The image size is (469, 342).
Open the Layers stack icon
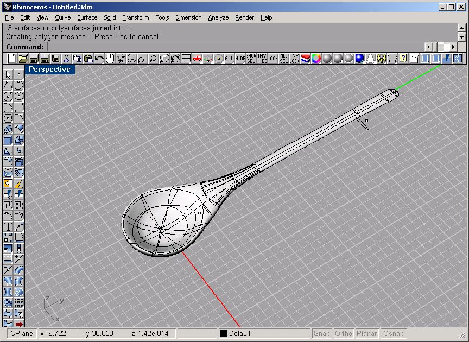(306, 58)
